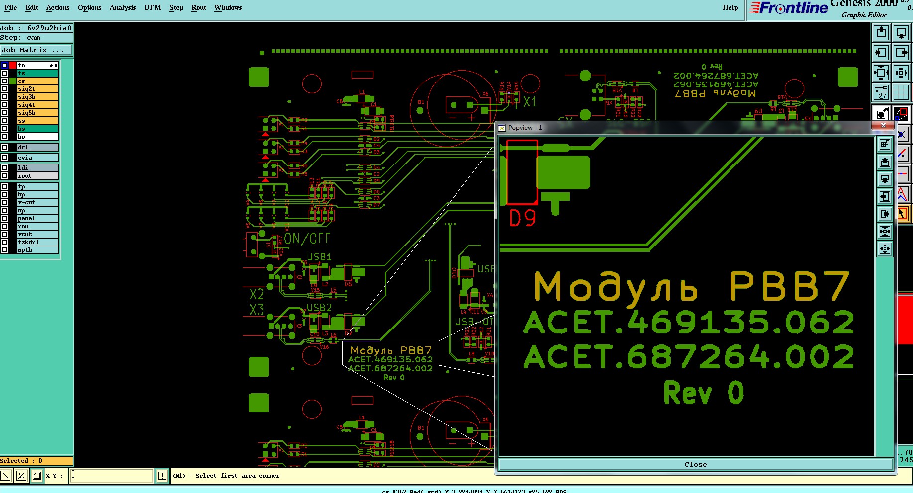
Task: Toggle the checkbox for layer ts
Action: (5, 73)
